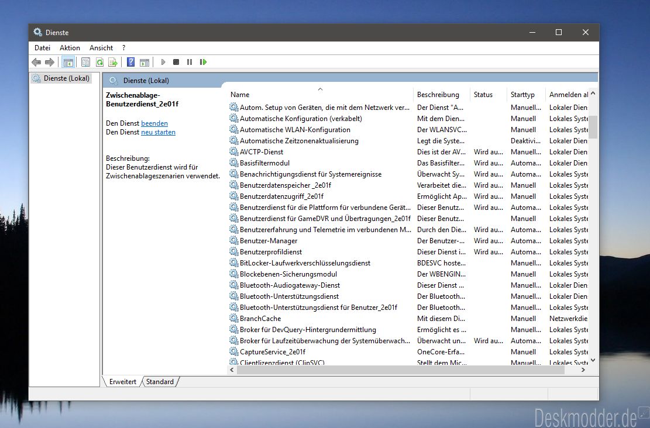650x428 pixels.
Task: Sort the list by the Name column header
Action: [240, 95]
